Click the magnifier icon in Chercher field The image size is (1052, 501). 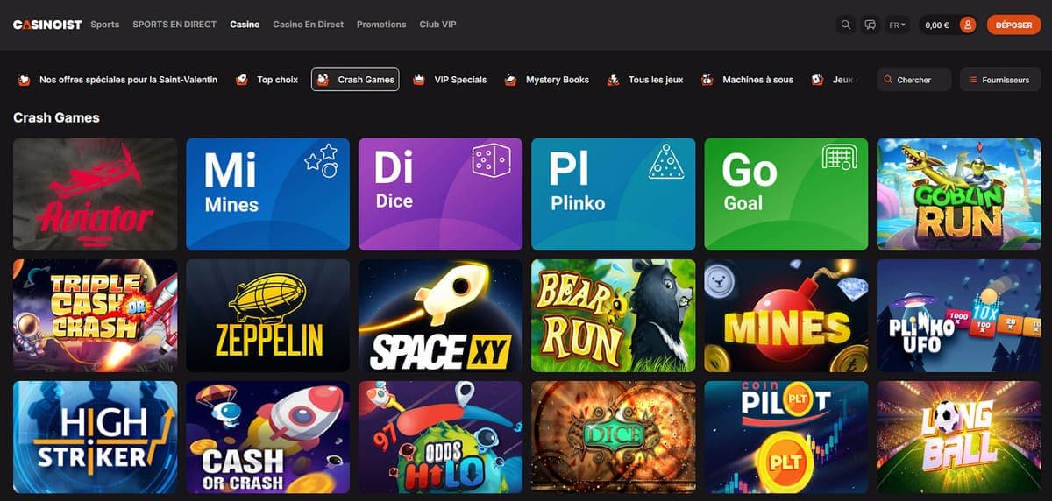coord(889,80)
